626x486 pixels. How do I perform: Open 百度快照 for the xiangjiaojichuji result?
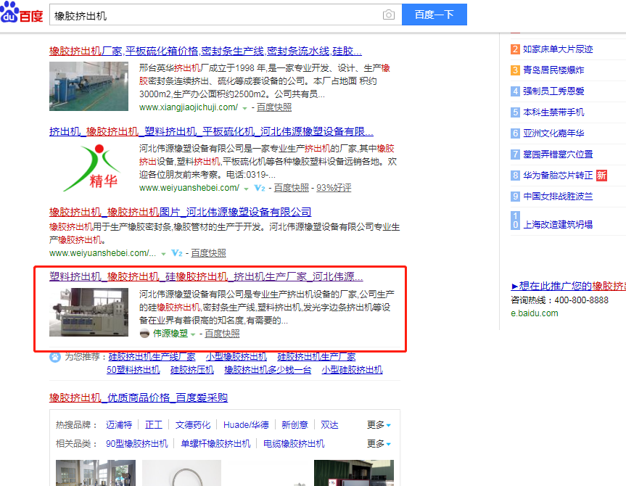274,107
